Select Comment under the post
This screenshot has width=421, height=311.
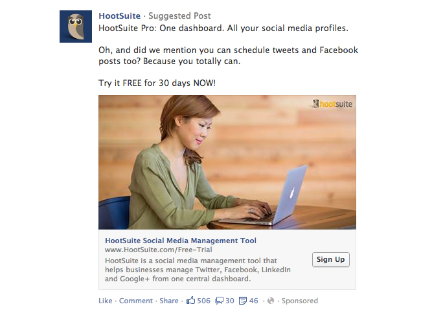[x=136, y=301]
